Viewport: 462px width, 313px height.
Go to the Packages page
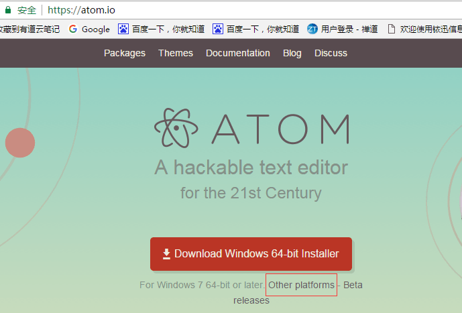point(125,53)
